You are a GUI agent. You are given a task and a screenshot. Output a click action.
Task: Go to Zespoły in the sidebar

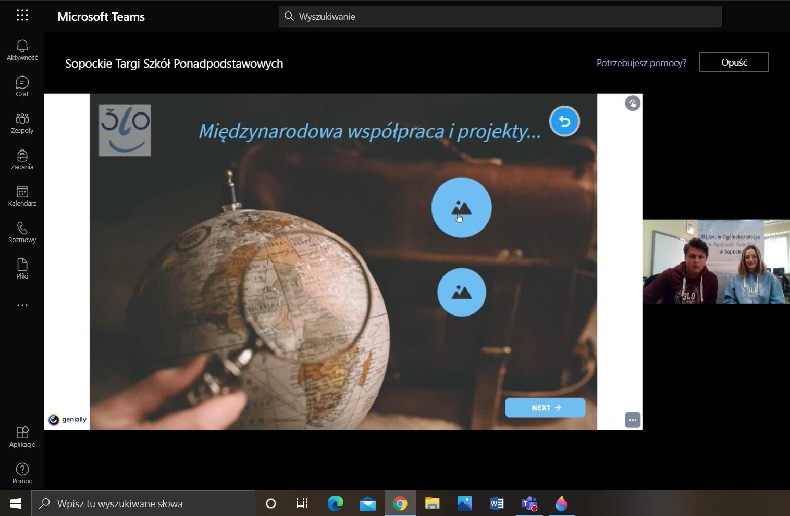[22, 123]
